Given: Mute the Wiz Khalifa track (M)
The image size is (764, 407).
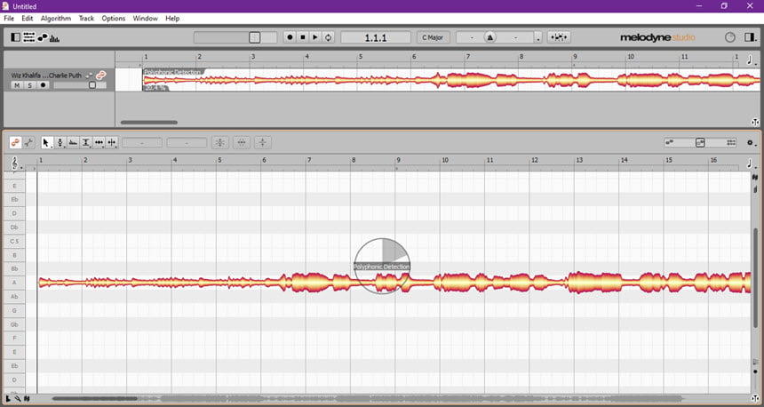Looking at the screenshot, I should click(x=17, y=85).
